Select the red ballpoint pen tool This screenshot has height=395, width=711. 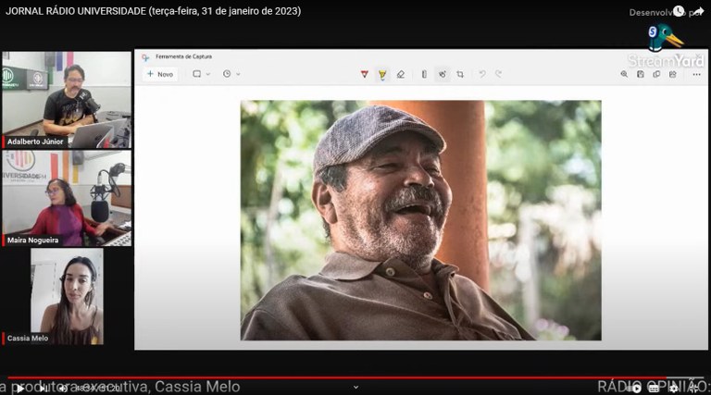pos(365,74)
